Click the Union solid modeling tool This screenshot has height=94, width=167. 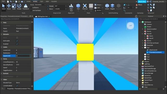click(x=107, y=7)
